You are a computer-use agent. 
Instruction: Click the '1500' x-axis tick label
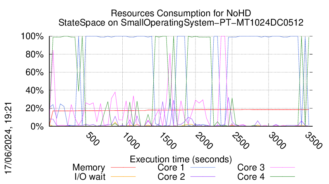click(168, 141)
